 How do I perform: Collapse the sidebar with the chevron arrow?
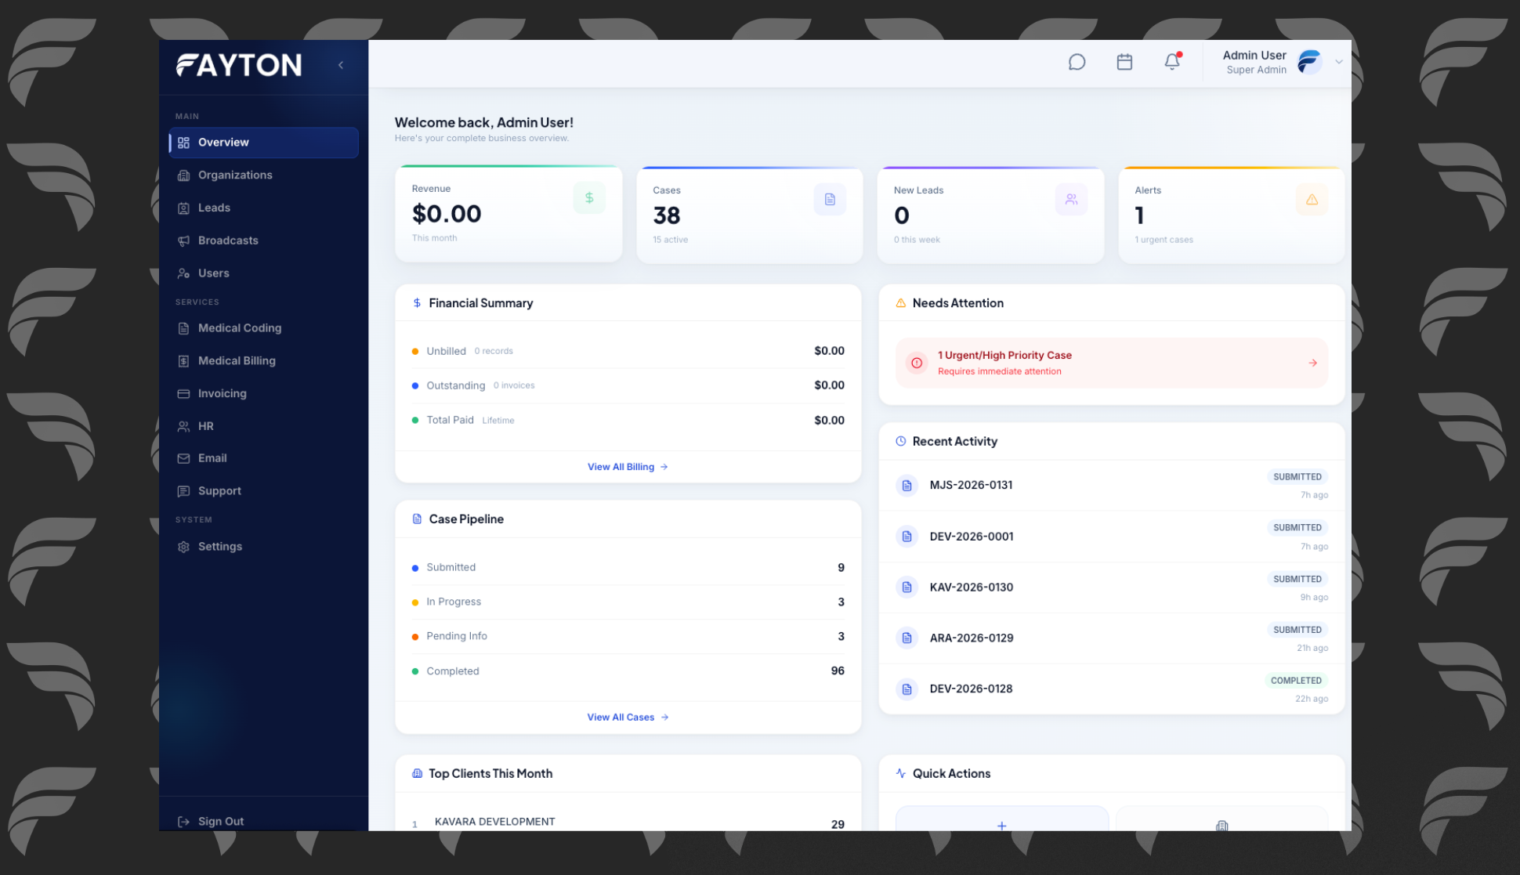341,65
